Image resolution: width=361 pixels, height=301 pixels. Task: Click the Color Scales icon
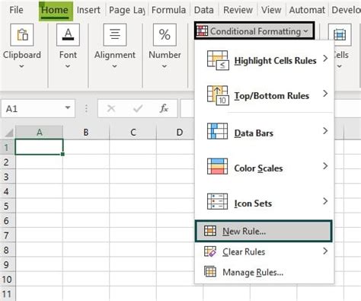217,166
